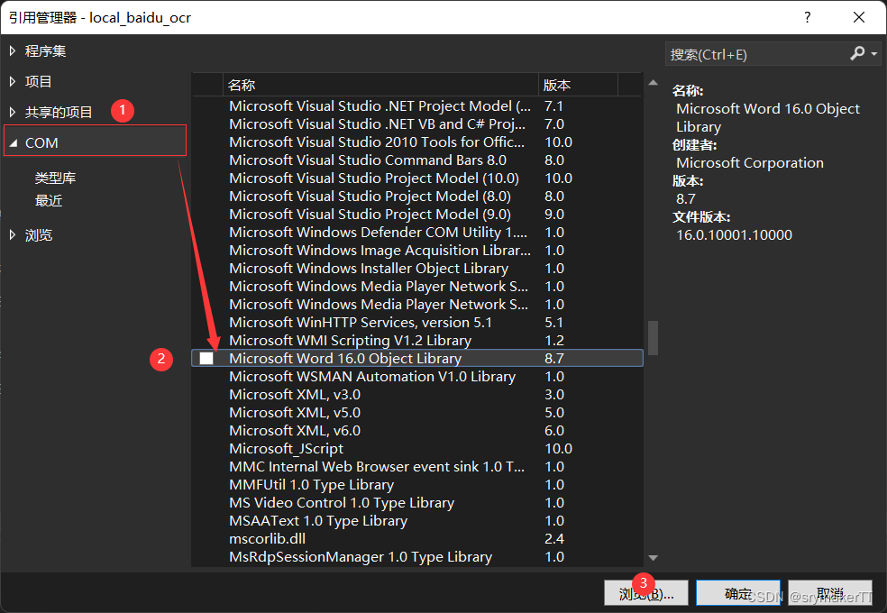
Task: Select MsRdpSessionManager 1.0 Type Library
Action: (417, 557)
